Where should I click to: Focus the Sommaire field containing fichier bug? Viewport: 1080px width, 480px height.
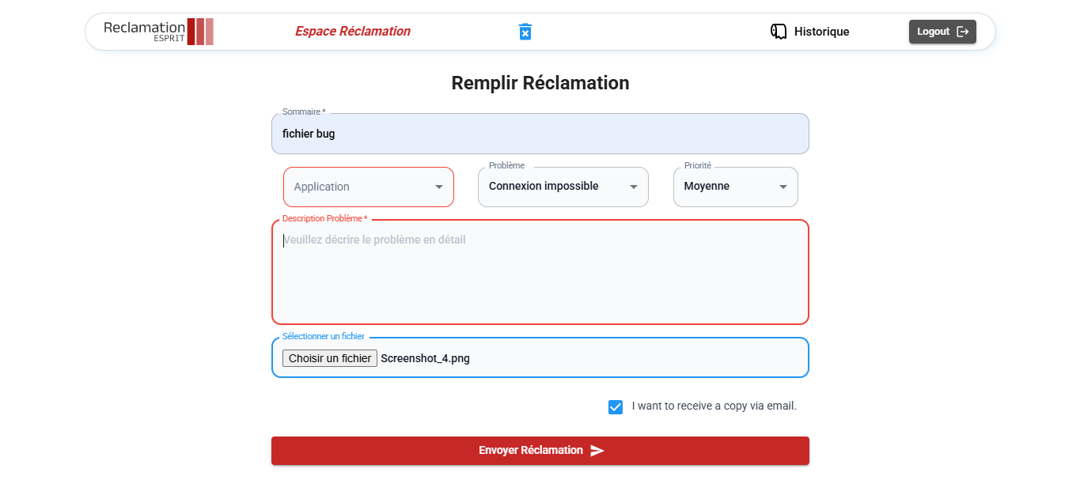point(540,134)
